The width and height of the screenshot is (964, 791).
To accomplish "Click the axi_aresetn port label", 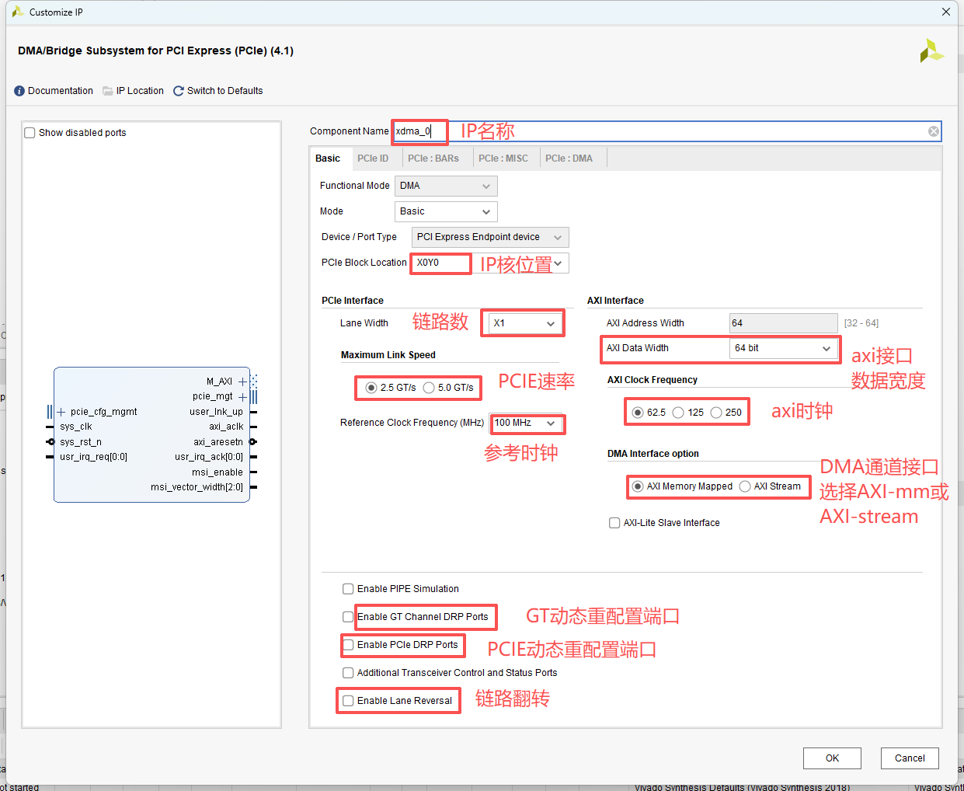I will point(218,442).
